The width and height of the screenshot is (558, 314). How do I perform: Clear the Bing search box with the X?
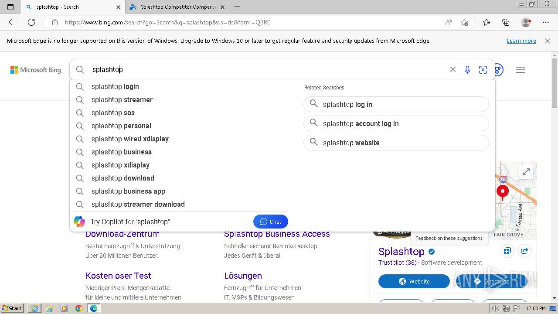pyautogui.click(x=453, y=70)
